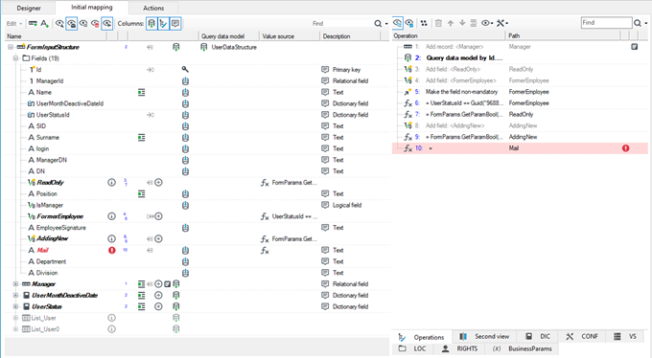Click the move operation up arrow
The image size is (652, 358).
tap(451, 23)
